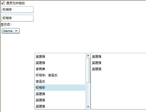Viewport: 146px width, 112px height.
Task: Select the 李连杰 row in left list
Action: coord(60,81)
